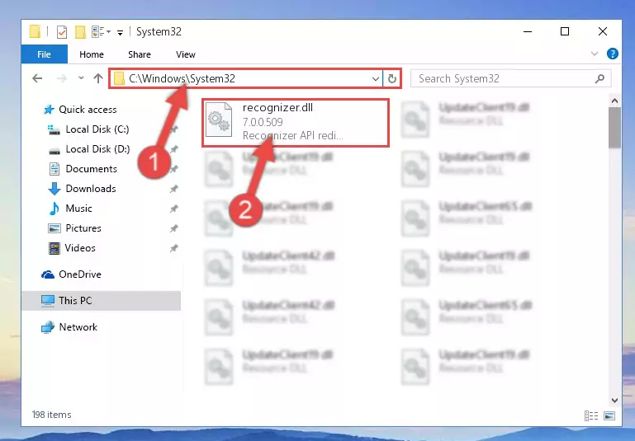Viewport: 635px width, 441px height.
Task: Open the Customize Quick Access Toolbar dropdown
Action: [120, 32]
